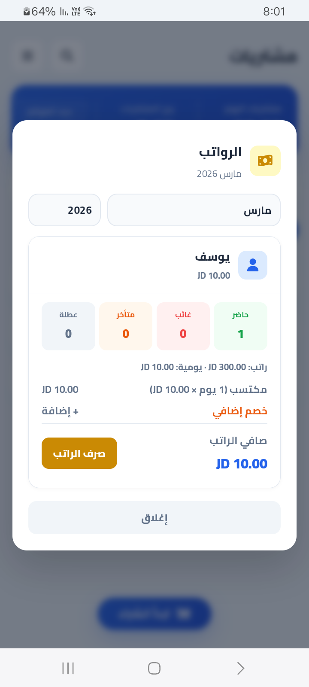Tap the Wi-Fi status icon

pos(90,12)
